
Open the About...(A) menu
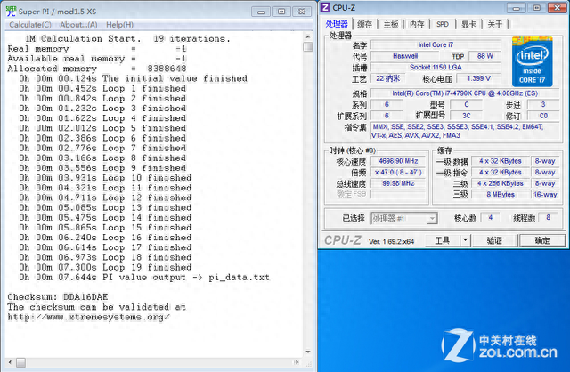coord(78,25)
